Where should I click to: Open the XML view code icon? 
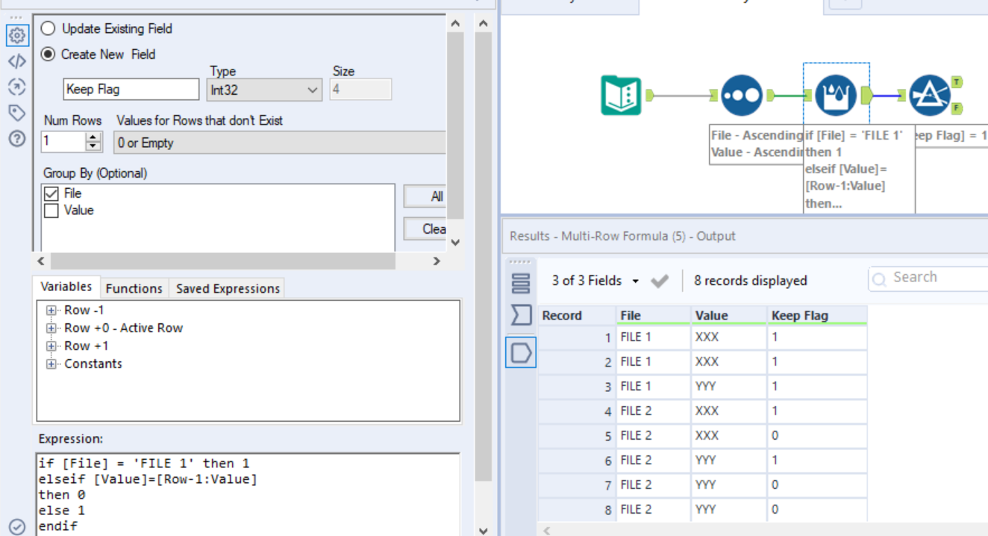(x=16, y=61)
